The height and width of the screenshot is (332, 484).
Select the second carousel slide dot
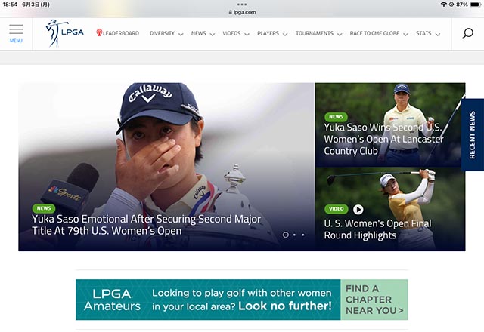pos(294,235)
